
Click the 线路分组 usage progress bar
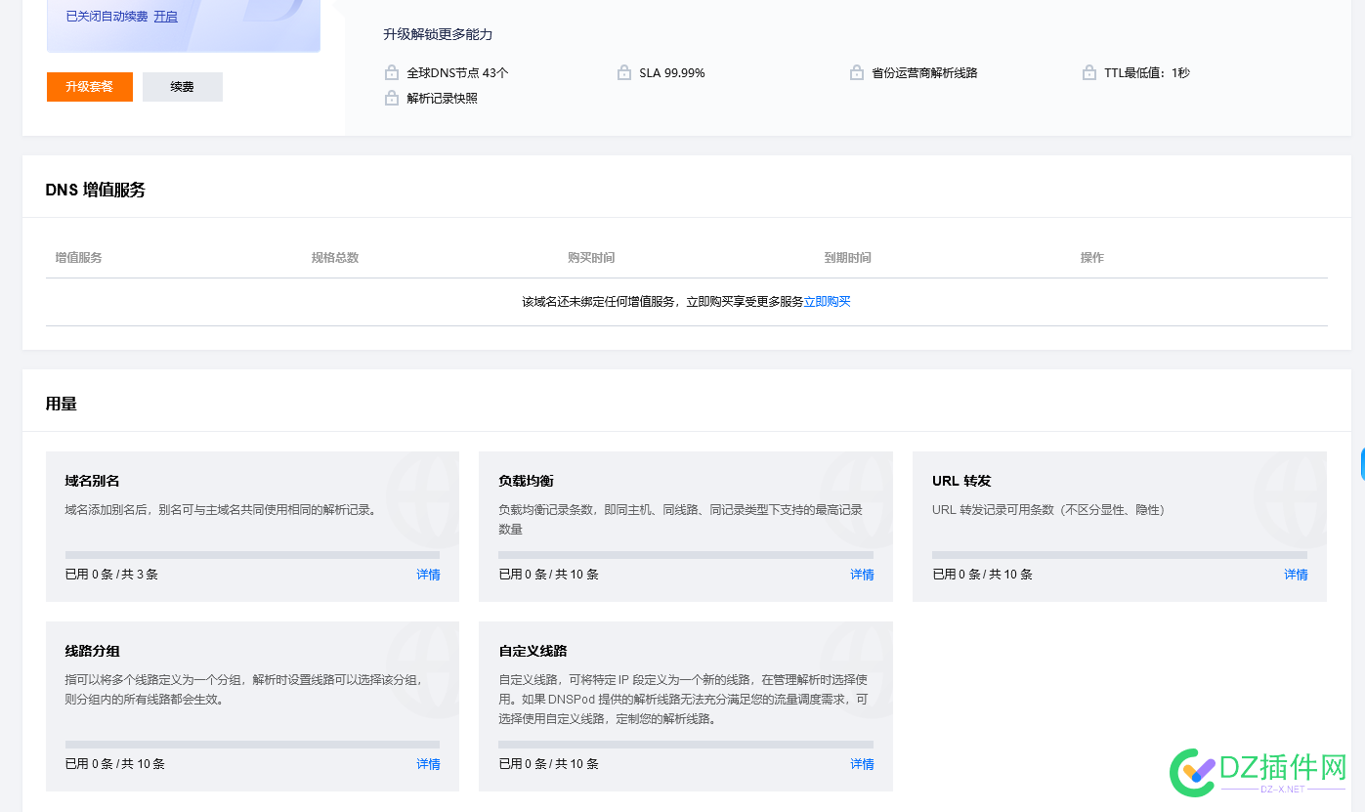(252, 745)
